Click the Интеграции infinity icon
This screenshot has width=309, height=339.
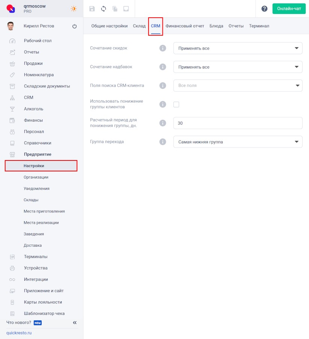[x=12, y=279]
